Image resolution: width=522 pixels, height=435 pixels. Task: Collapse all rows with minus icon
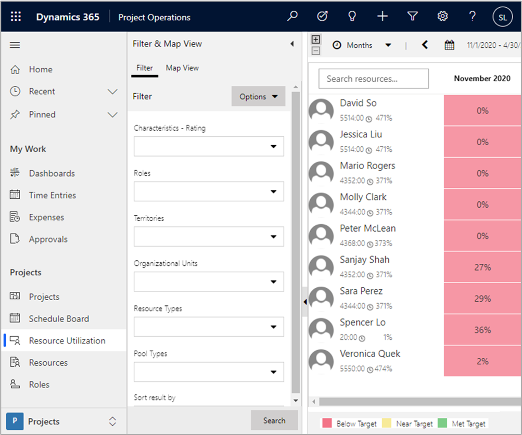coord(315,50)
